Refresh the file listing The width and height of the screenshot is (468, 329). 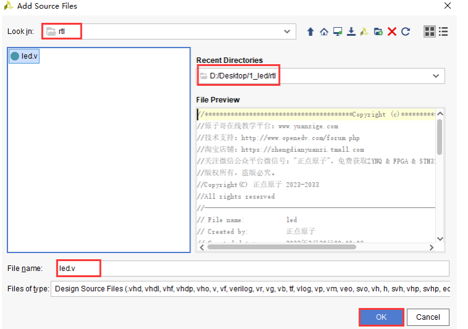[406, 31]
